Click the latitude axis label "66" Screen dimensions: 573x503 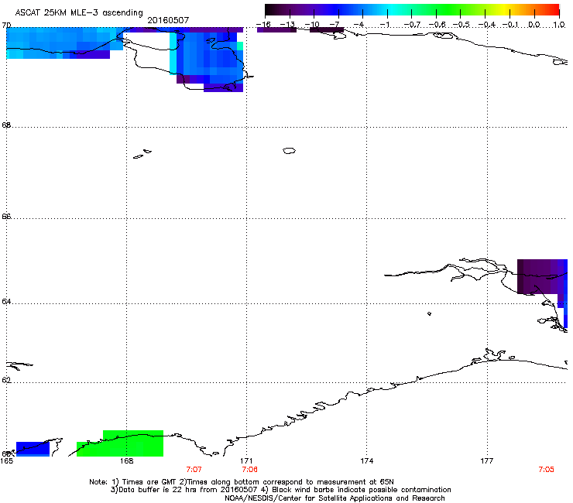coord(6,216)
